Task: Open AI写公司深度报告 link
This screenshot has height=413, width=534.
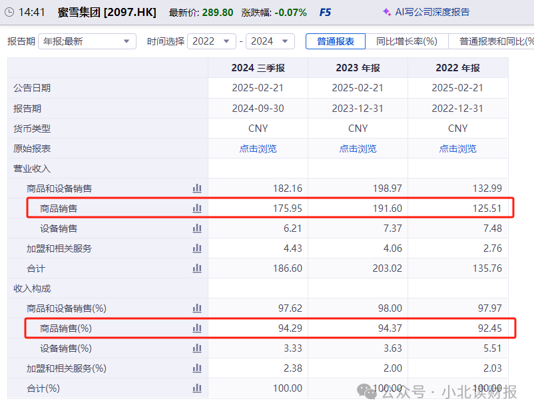Action: coord(432,12)
